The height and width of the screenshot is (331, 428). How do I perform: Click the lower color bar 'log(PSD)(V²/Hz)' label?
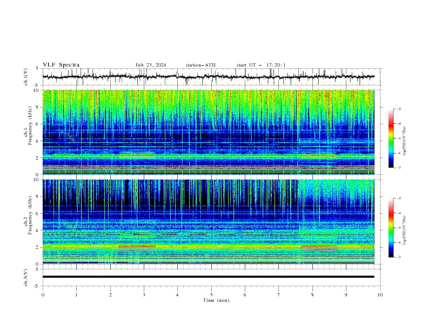click(405, 230)
